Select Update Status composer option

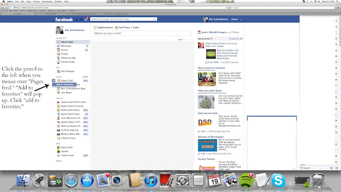[x=103, y=27]
